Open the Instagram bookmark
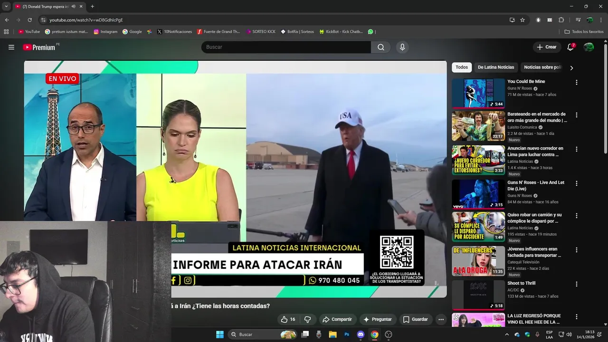The width and height of the screenshot is (608, 342). (105, 32)
